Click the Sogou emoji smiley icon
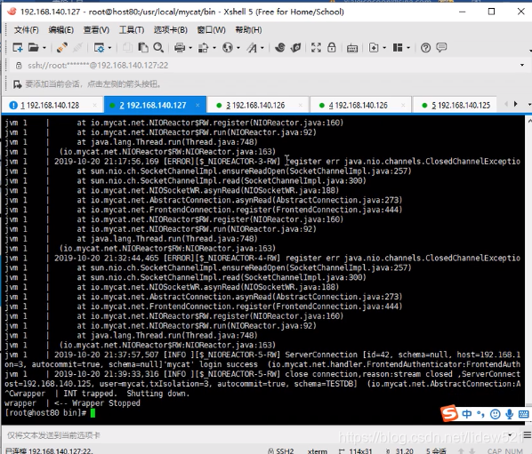The image size is (532, 454). (495, 414)
